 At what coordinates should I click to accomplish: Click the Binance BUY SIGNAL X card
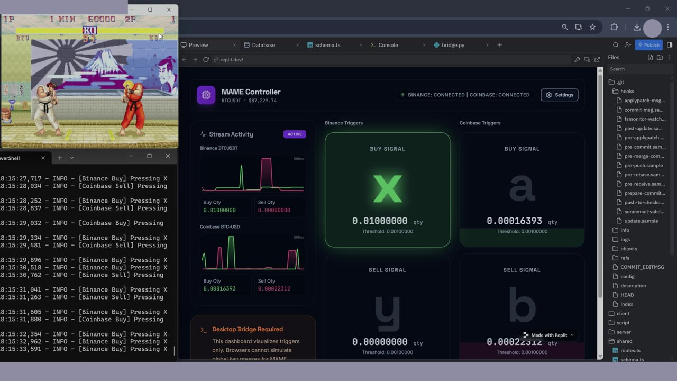(388, 189)
